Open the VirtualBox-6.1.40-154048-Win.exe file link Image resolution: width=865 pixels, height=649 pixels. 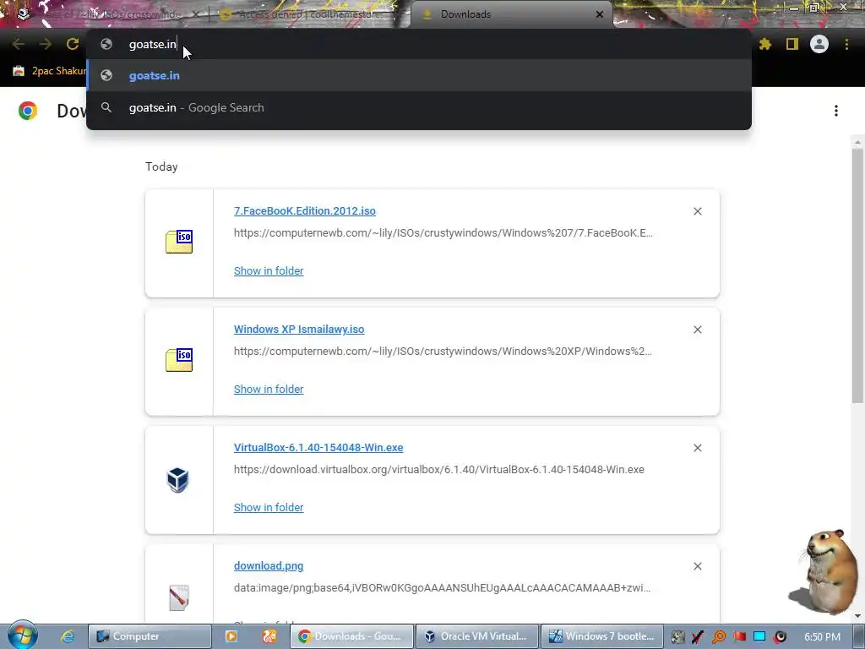point(318,448)
